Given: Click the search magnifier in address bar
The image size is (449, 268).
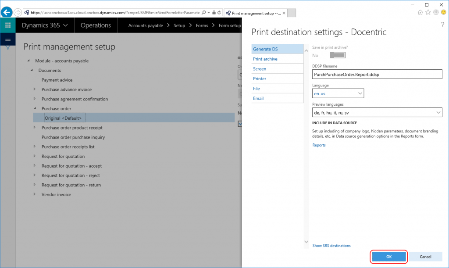Looking at the screenshot, I should [203, 13].
